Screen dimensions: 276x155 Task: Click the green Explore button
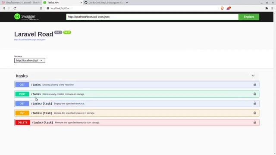tap(249, 17)
